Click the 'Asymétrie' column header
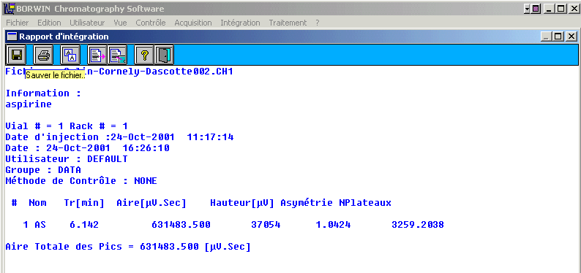The height and width of the screenshot is (273, 581). (307, 203)
